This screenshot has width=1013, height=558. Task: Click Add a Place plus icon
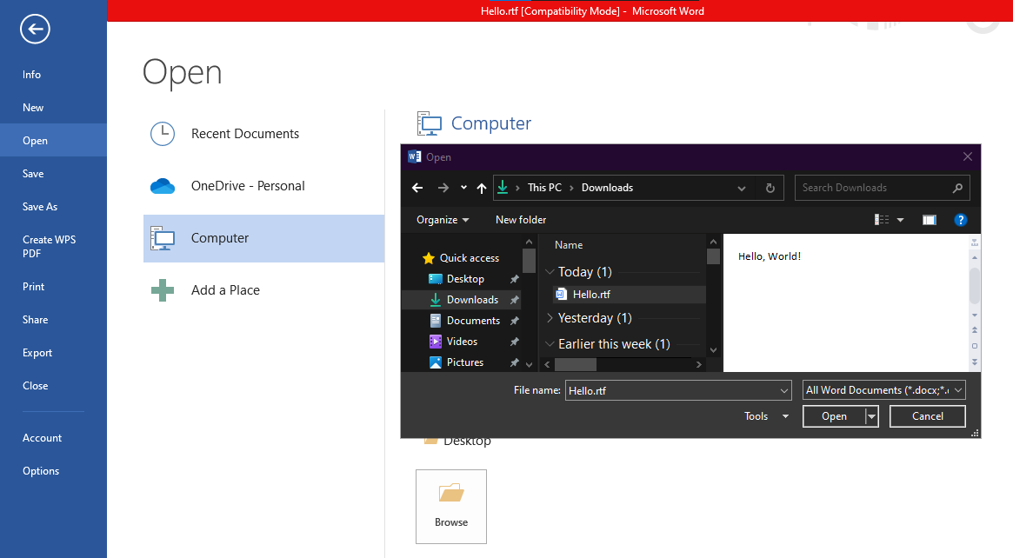[162, 290]
